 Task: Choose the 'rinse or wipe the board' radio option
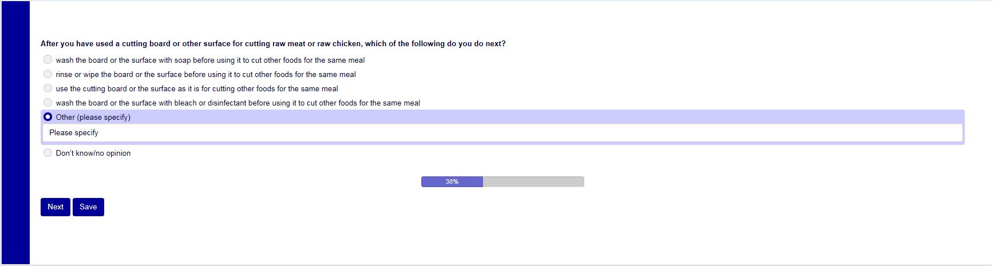(48, 74)
